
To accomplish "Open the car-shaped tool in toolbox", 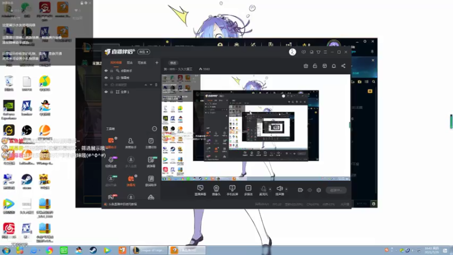I will pyautogui.click(x=151, y=197).
